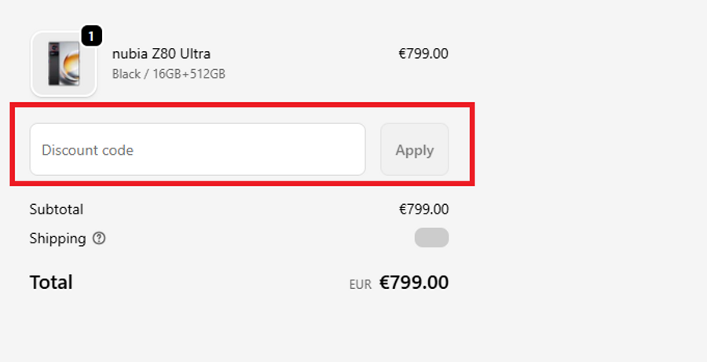Click the quantity badge showing 1
This screenshot has width=707, height=362.
coord(91,36)
